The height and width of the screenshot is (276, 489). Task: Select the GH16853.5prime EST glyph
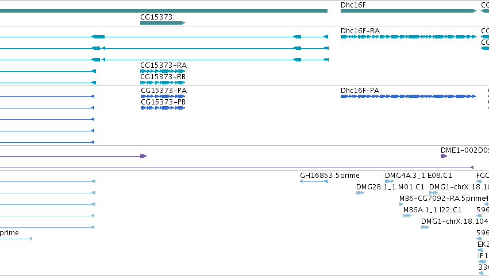click(x=314, y=181)
